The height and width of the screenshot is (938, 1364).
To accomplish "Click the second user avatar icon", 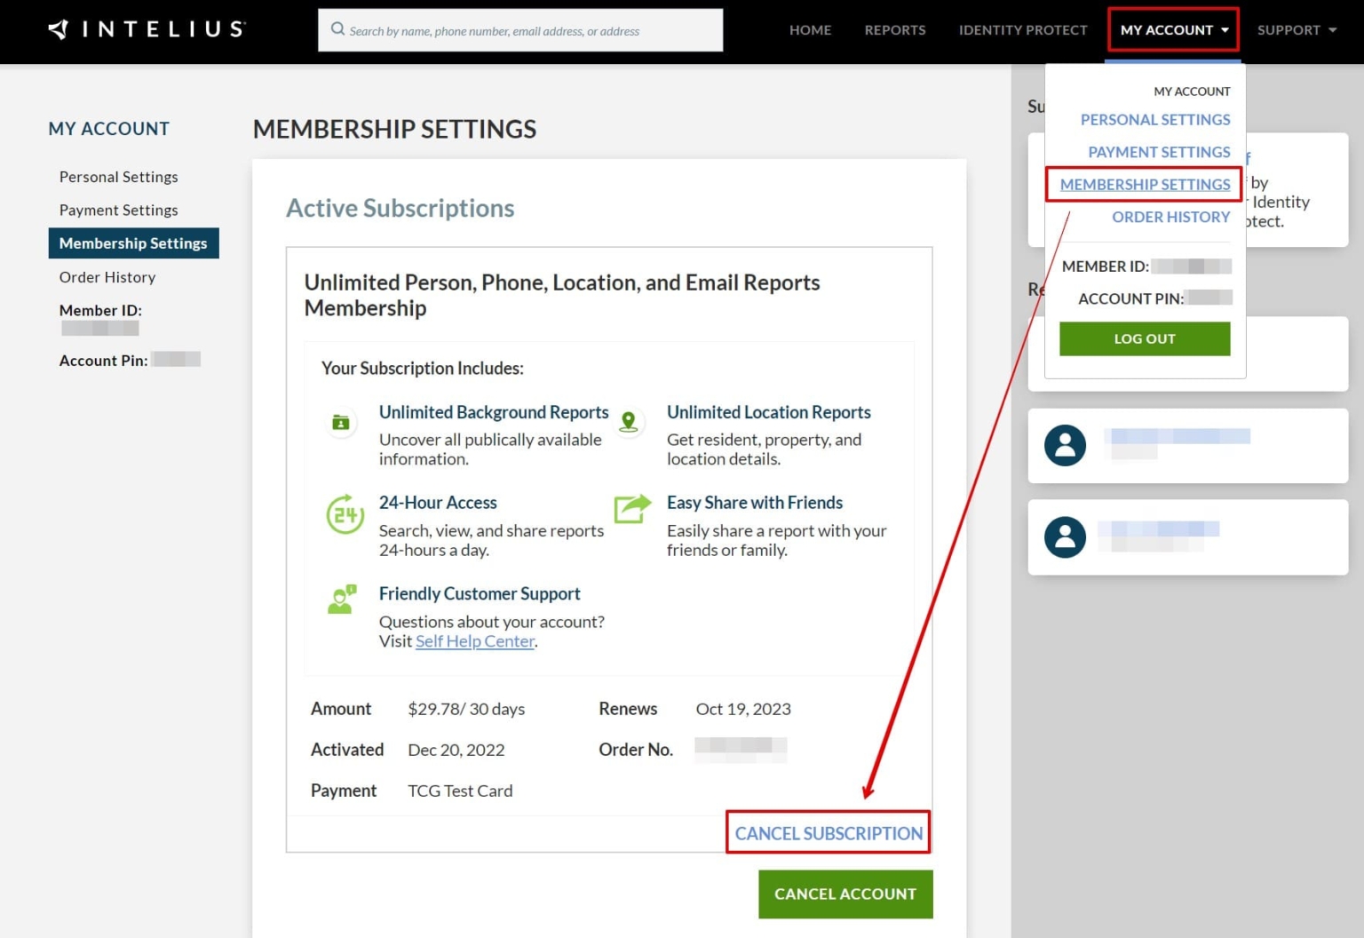I will click(x=1065, y=537).
